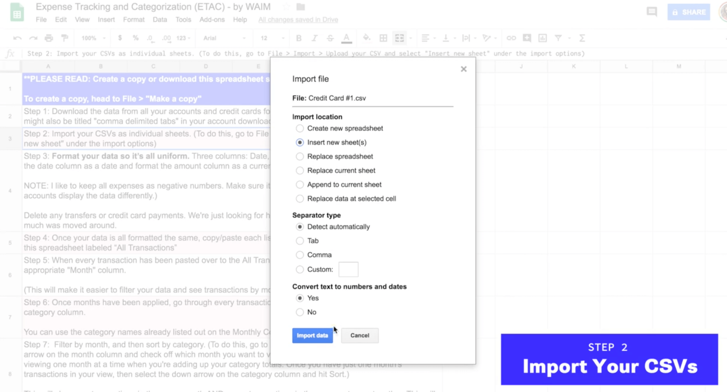Open the zoom 100% dropdown
Image resolution: width=727 pixels, height=392 pixels.
(x=93, y=38)
